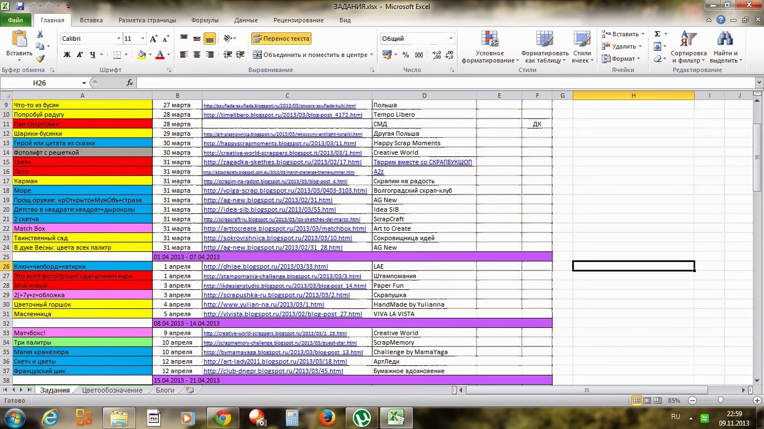The width and height of the screenshot is (764, 429).
Task: Switch to Normal view in status bar
Action: (x=636, y=401)
